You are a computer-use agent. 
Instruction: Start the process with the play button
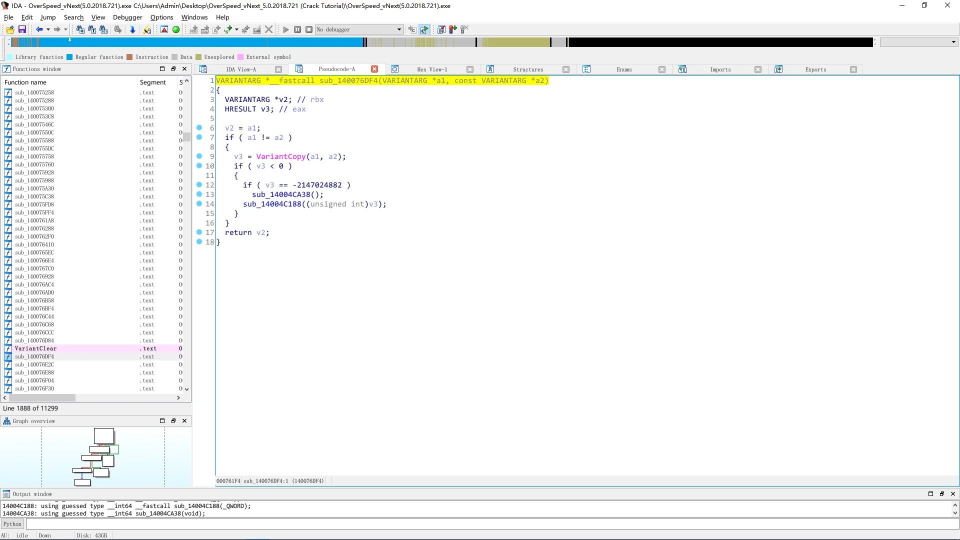[286, 29]
